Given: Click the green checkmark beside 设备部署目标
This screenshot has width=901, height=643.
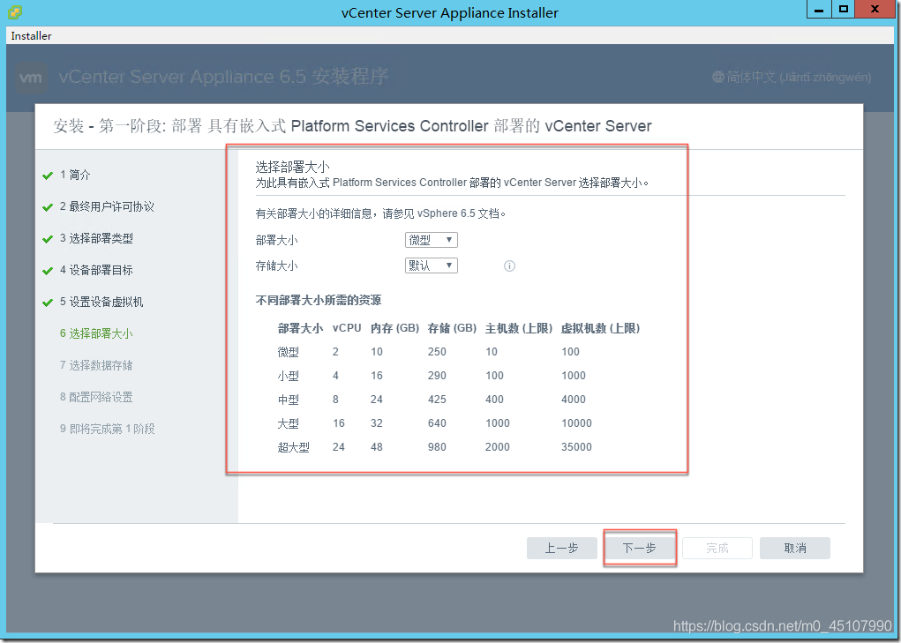Looking at the screenshot, I should [x=48, y=271].
